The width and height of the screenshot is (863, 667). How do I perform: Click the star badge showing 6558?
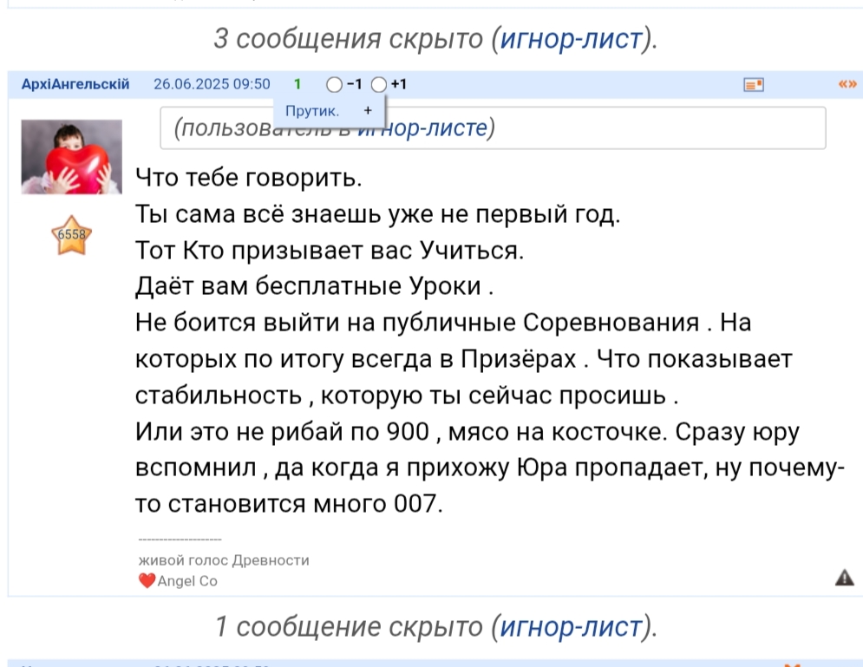(71, 235)
